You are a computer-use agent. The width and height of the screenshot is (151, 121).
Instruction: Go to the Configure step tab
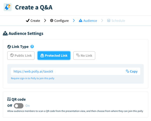click(x=59, y=21)
